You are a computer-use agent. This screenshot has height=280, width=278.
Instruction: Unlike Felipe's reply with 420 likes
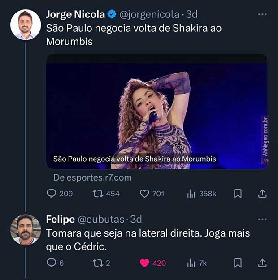coord(144,263)
